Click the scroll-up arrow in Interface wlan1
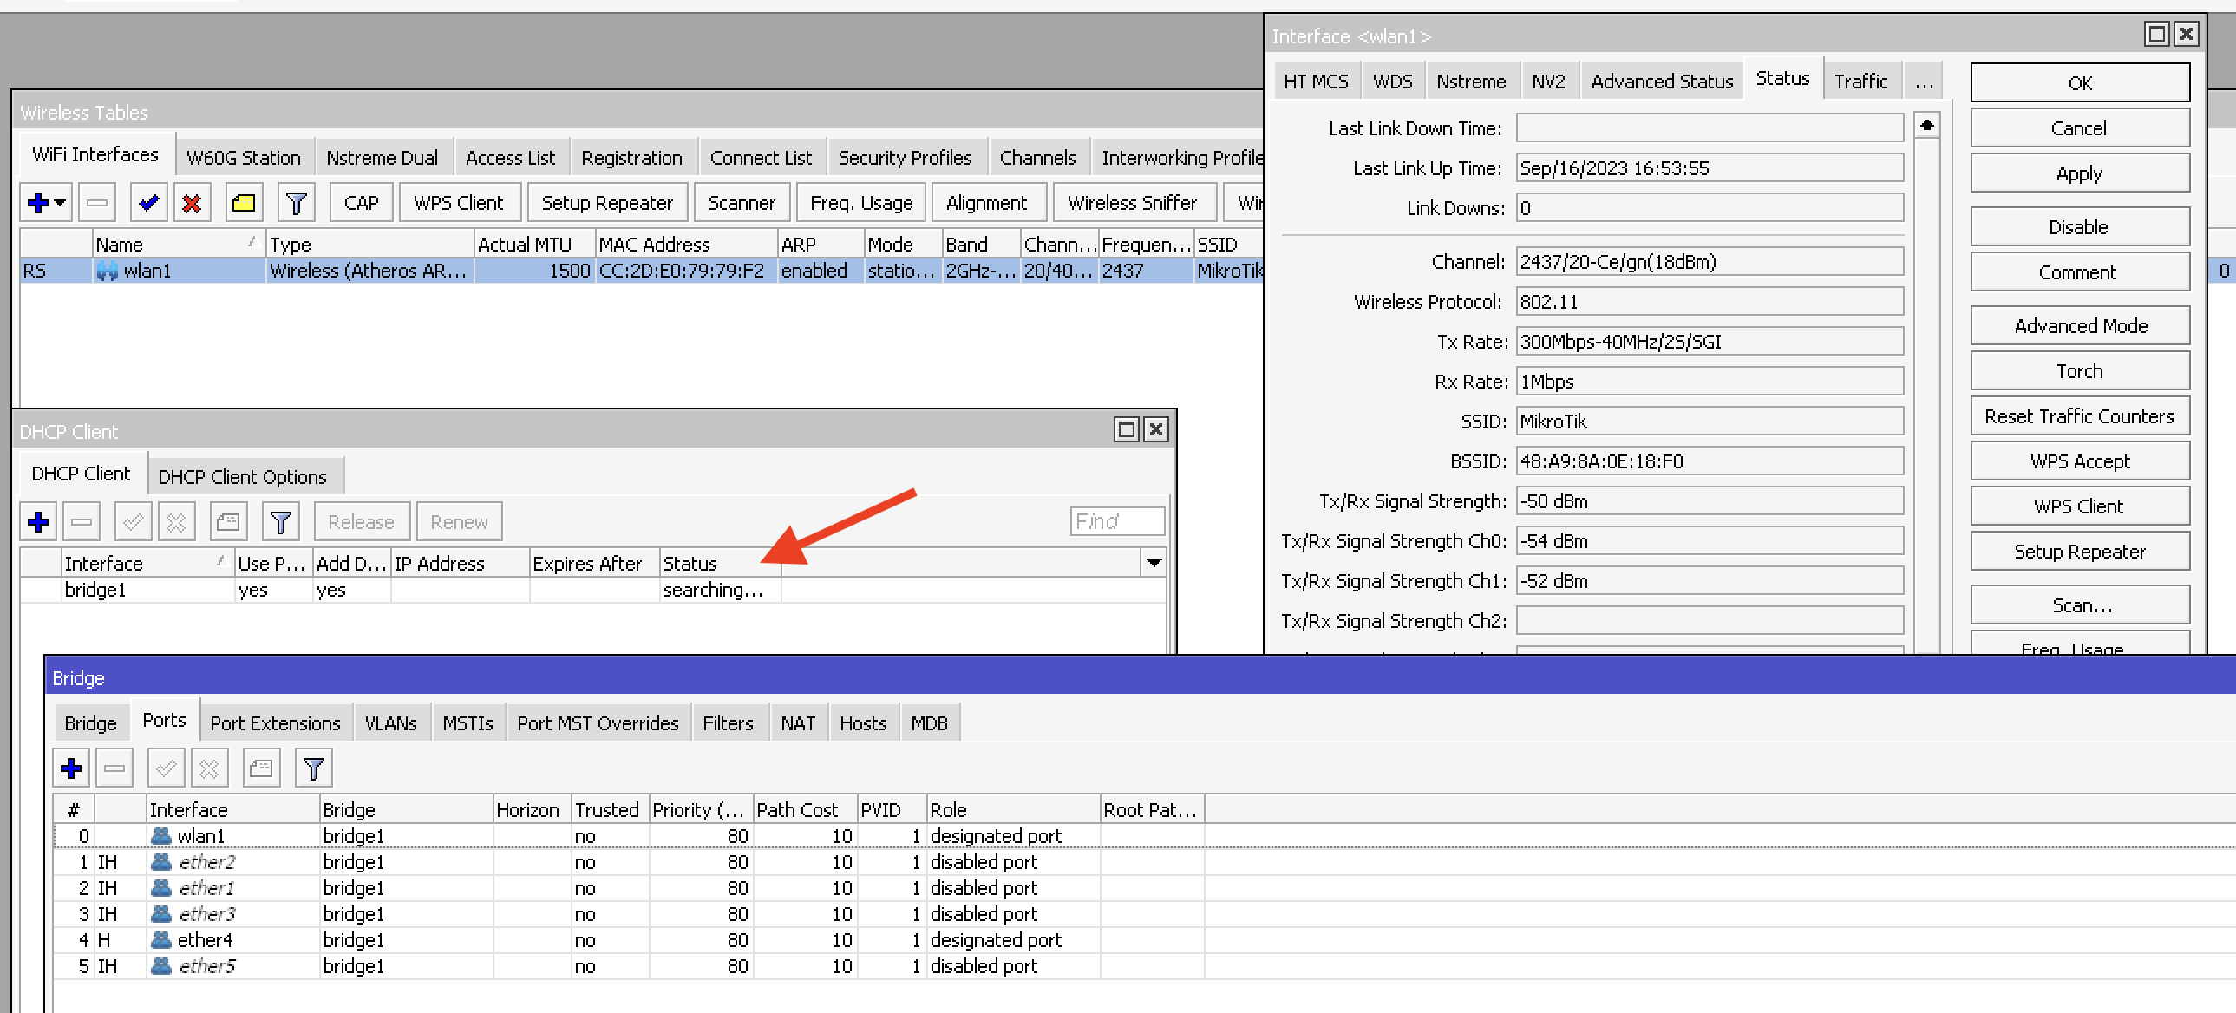 coord(1927,126)
